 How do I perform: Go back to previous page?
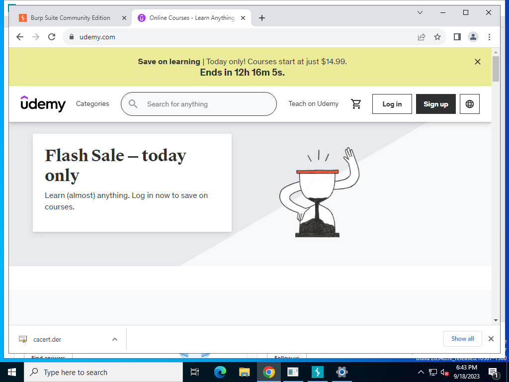point(20,37)
